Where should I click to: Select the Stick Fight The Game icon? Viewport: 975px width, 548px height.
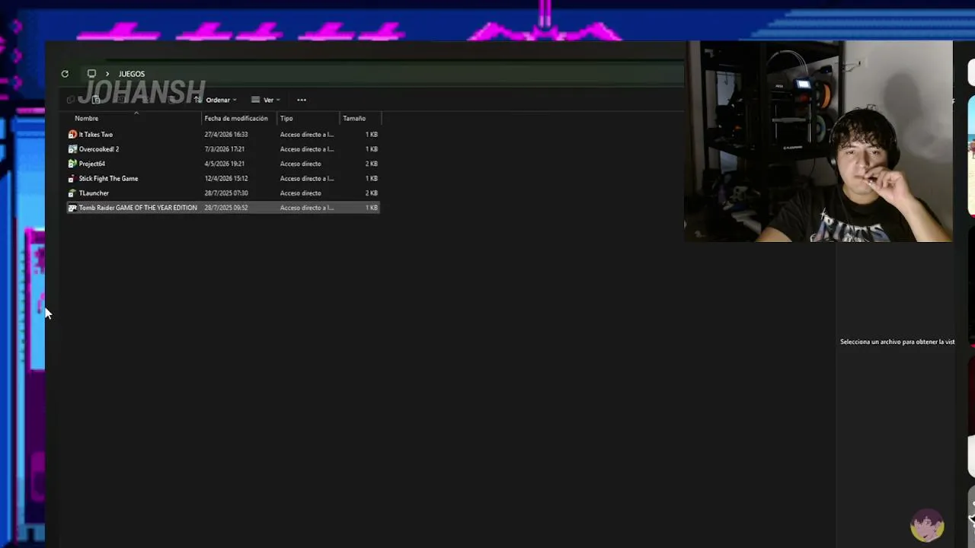point(72,179)
